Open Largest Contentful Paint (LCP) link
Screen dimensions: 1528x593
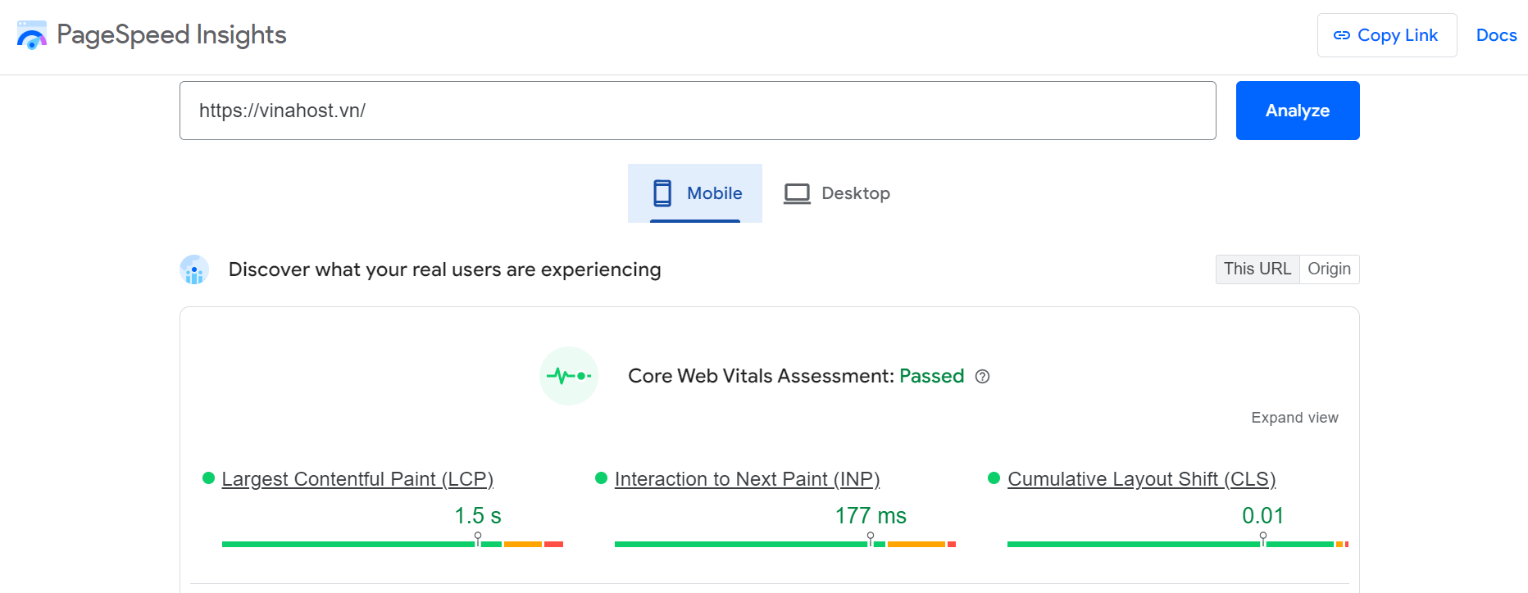tap(357, 479)
